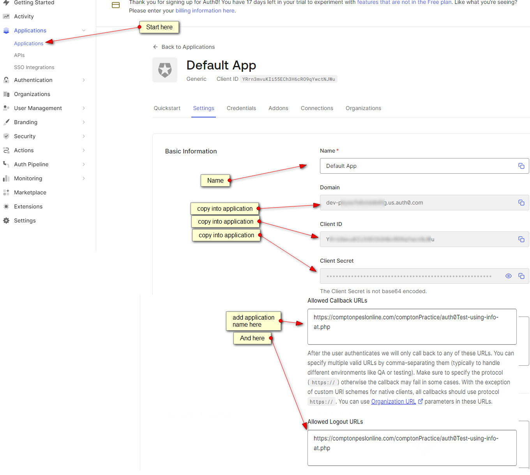
Task: Open SSO Integrations in sidebar
Action: click(34, 67)
